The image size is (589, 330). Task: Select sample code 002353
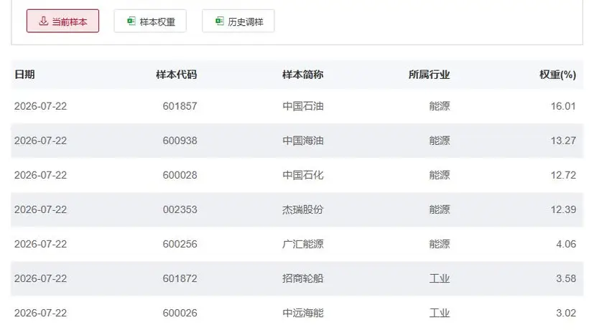(180, 209)
